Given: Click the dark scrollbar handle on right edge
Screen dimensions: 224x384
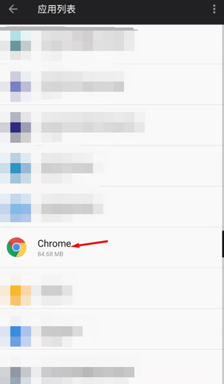Looking at the screenshot, I should tap(223, 244).
